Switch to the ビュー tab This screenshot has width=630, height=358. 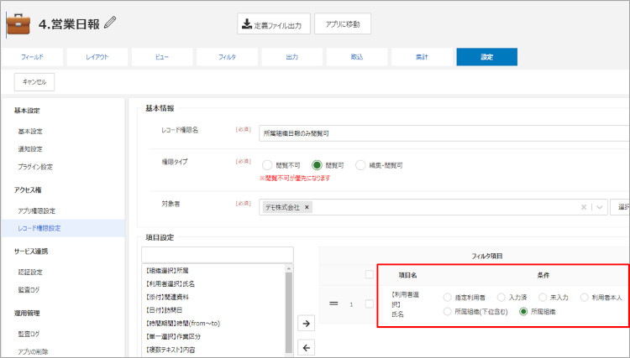(x=162, y=57)
